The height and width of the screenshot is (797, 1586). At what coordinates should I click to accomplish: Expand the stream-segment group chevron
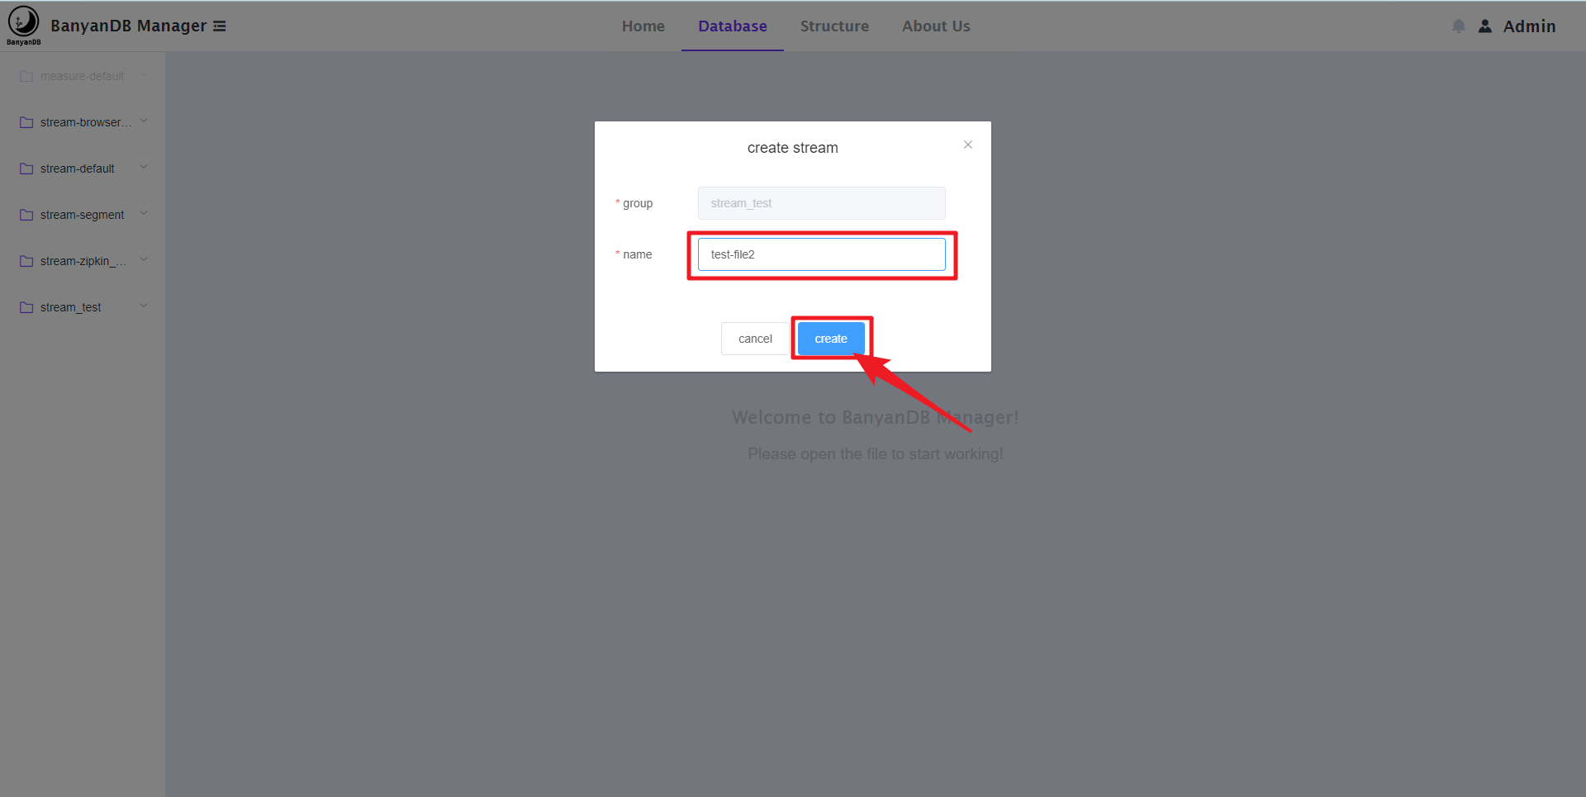coord(144,214)
